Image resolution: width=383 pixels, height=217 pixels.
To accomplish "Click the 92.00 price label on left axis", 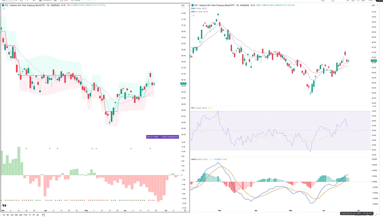I will (x=184, y=13).
